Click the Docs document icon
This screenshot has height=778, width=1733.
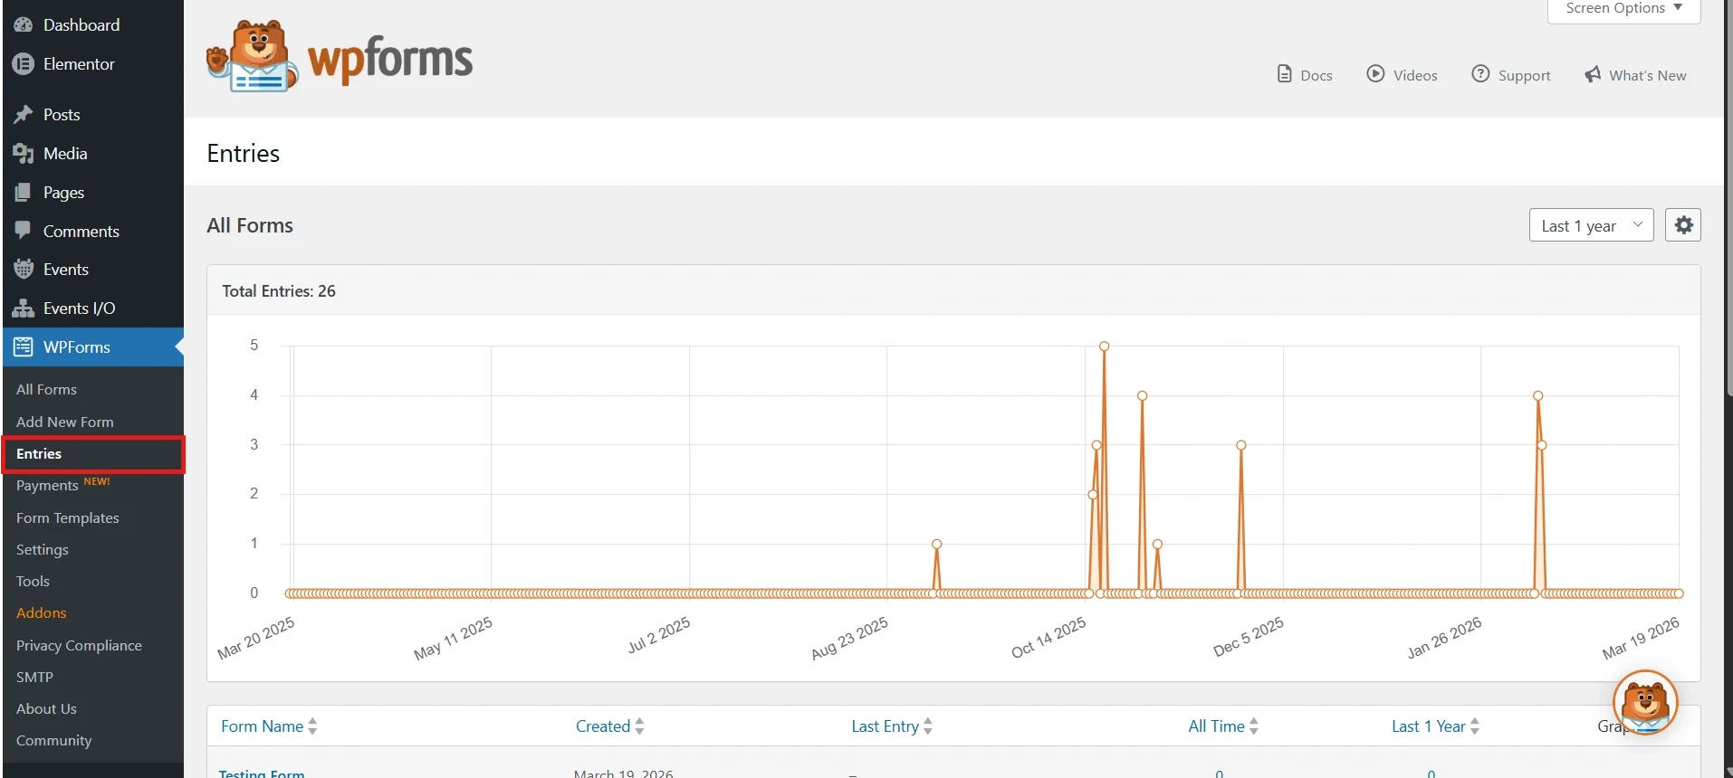point(1284,74)
